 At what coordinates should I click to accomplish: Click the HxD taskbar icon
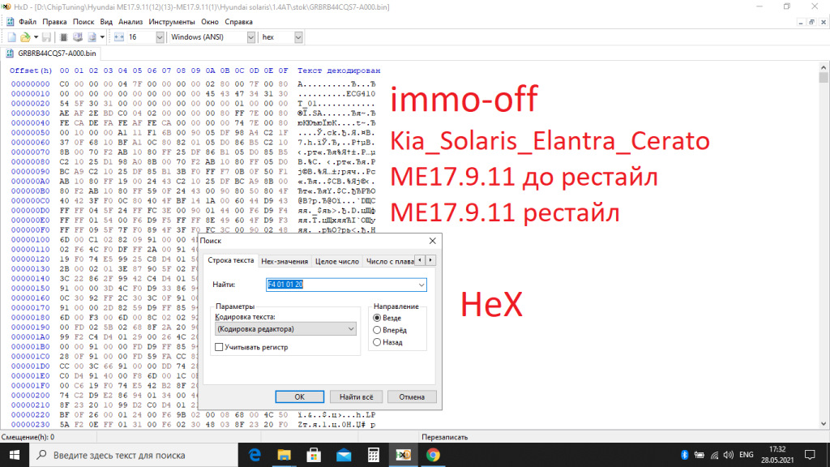tap(403, 455)
